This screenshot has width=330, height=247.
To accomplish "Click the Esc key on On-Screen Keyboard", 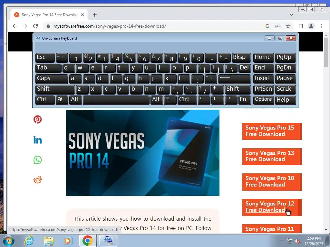I will (45, 58).
